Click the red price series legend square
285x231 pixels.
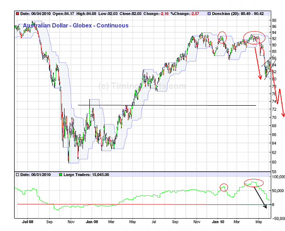tap(17, 14)
